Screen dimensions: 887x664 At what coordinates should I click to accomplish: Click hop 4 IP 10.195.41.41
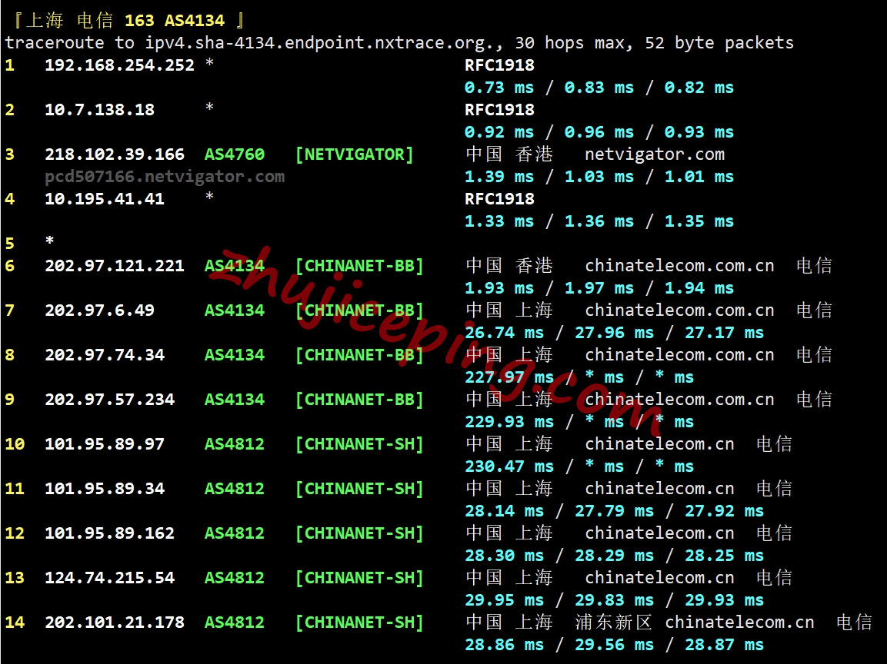click(105, 199)
